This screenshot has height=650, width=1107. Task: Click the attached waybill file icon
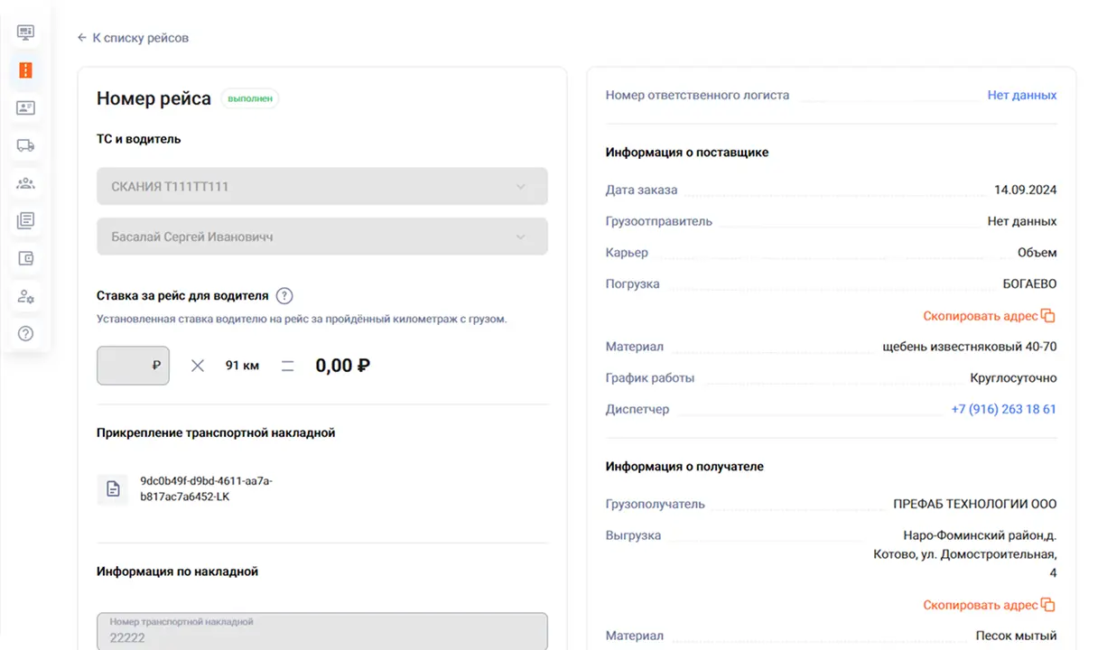click(x=113, y=489)
